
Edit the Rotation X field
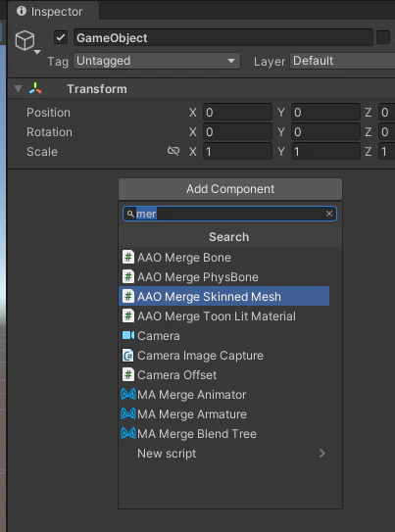237,132
